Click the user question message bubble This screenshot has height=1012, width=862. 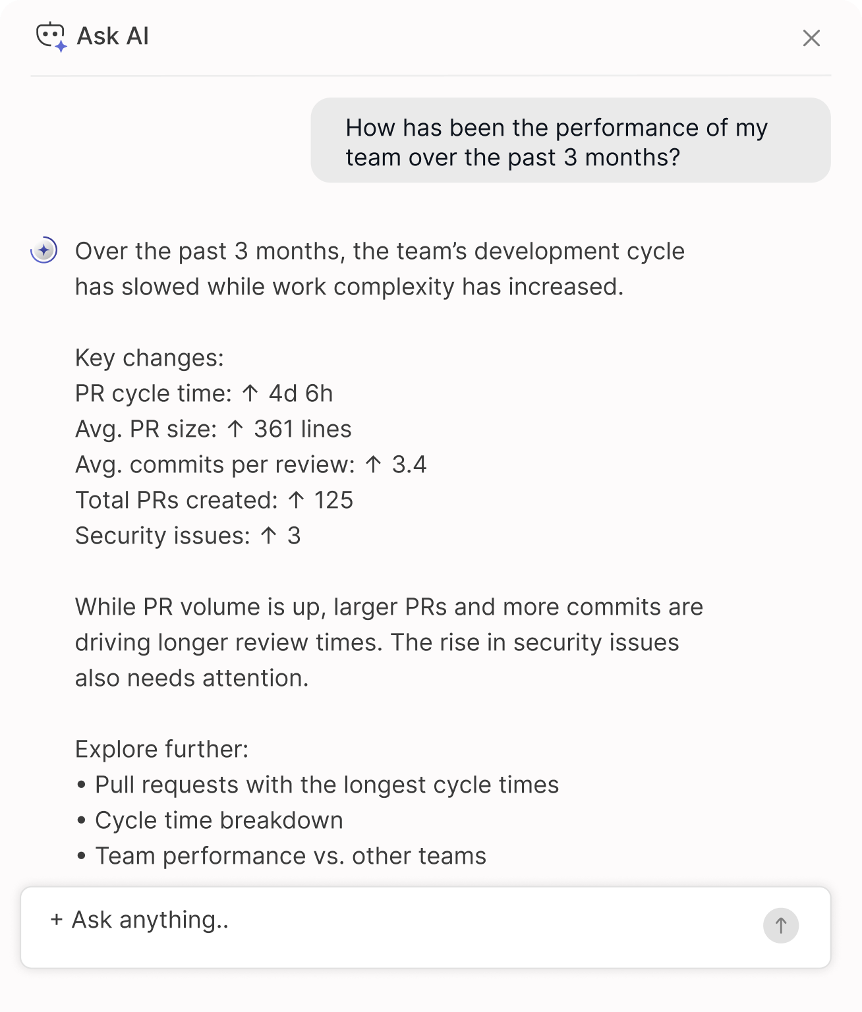570,141
